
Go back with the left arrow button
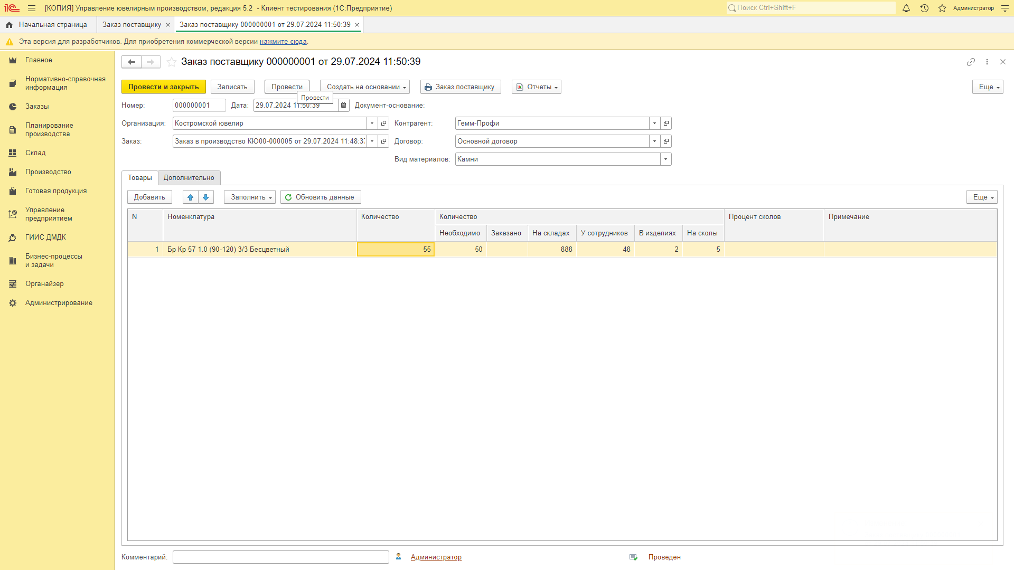132,62
